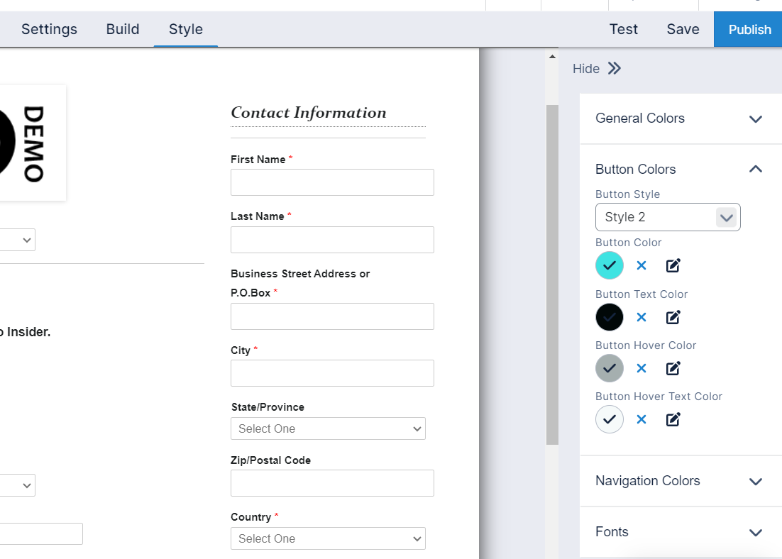
Task: Edit the Button Hover Color
Action: [673, 368]
